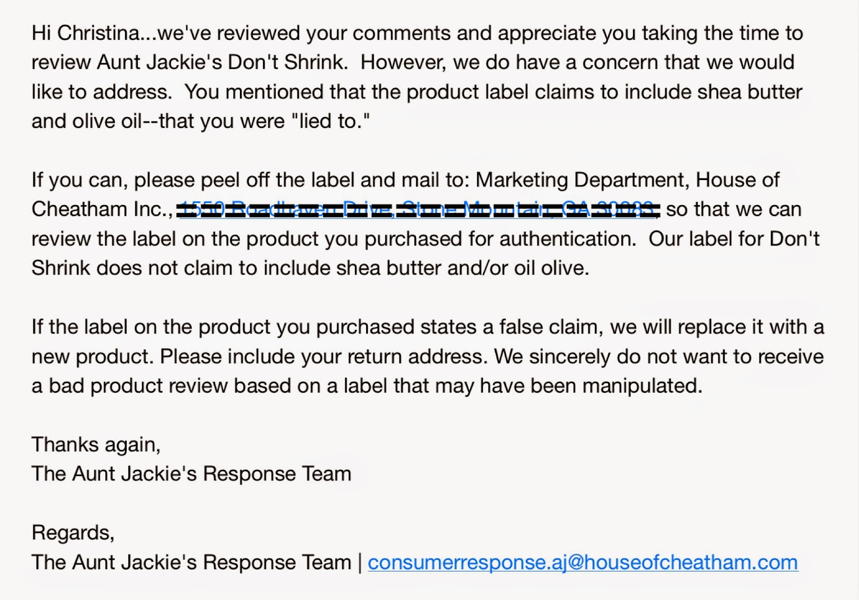Click the first 'The Aunt Jackie's Response Team' signature
The height and width of the screenshot is (600, 859).
[x=191, y=474]
